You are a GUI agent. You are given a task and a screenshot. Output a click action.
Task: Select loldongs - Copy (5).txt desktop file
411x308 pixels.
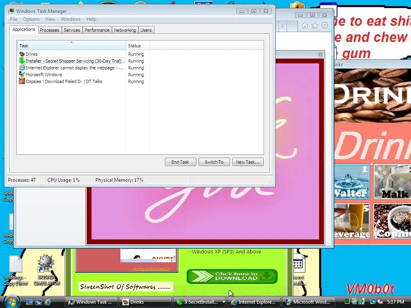[16, 270]
